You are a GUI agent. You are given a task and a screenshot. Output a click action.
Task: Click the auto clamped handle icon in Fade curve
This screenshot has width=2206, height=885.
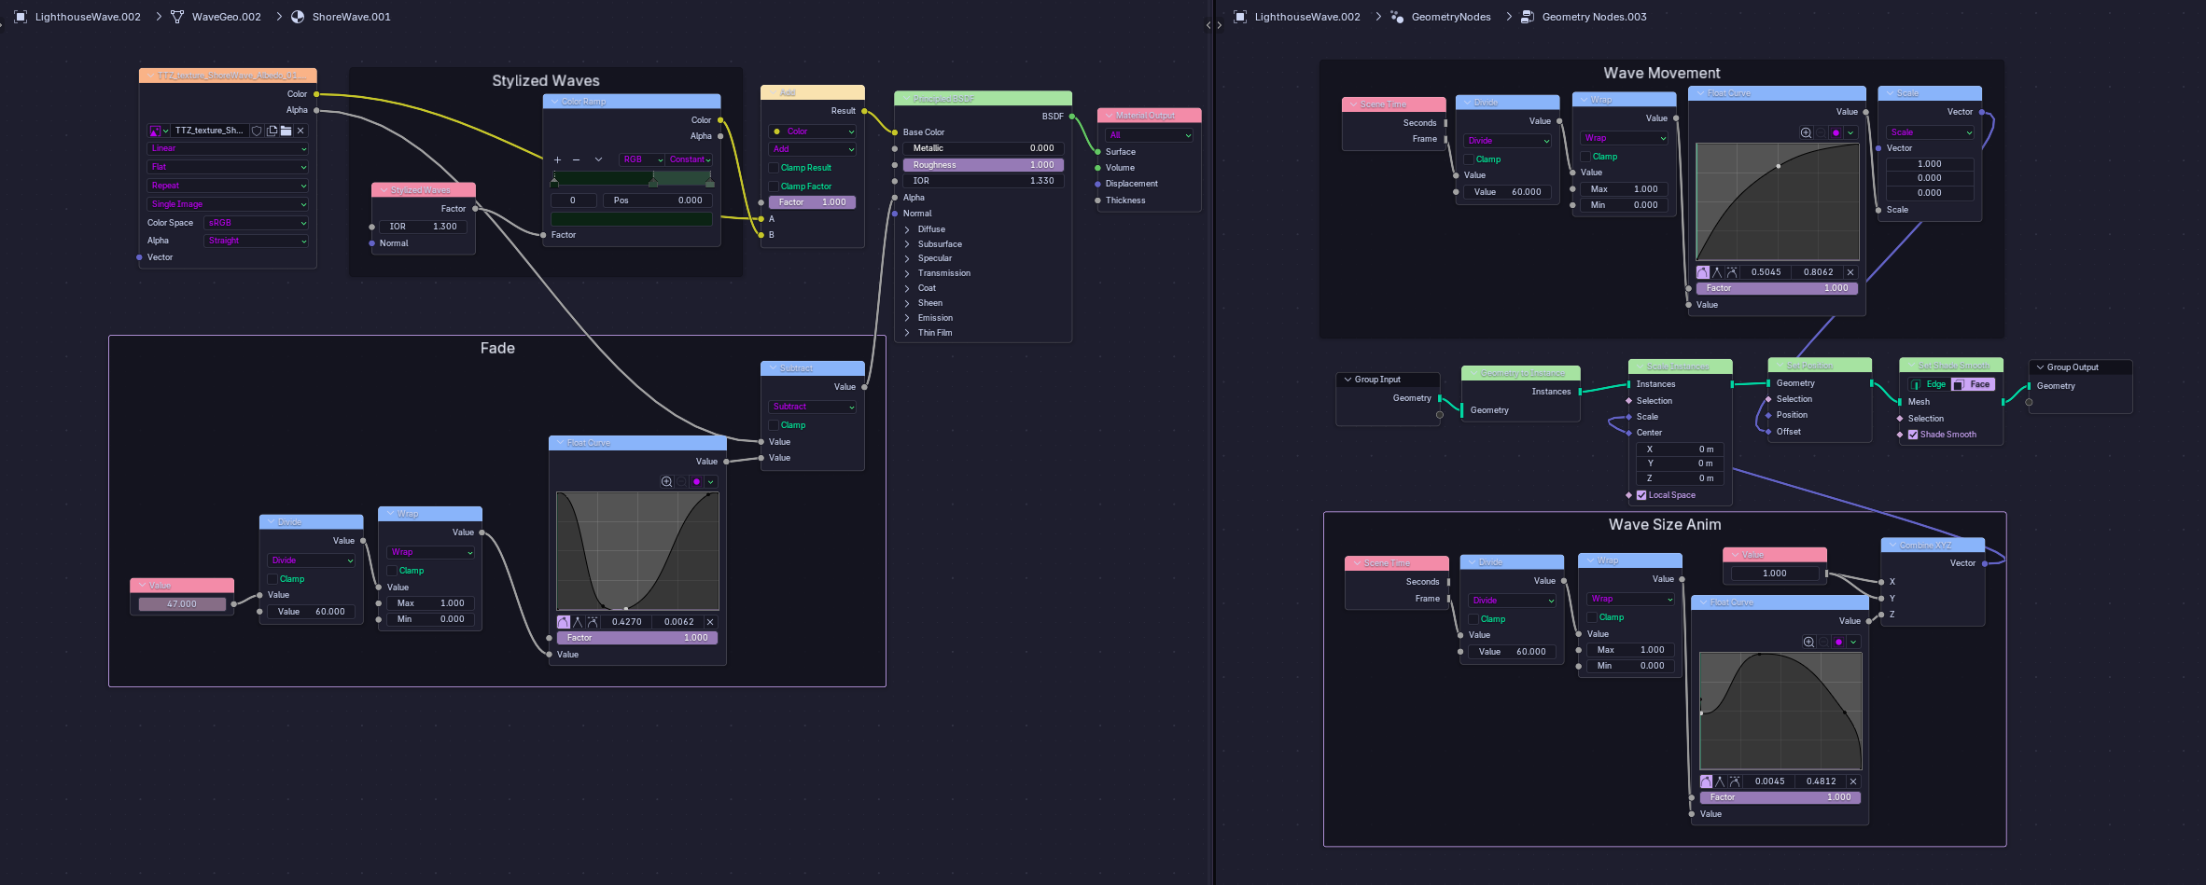[592, 622]
